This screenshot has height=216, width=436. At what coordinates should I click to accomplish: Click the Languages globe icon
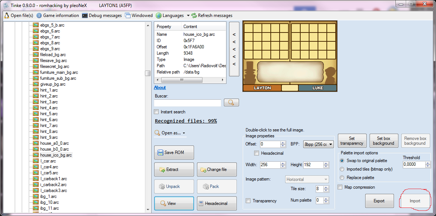coord(159,15)
